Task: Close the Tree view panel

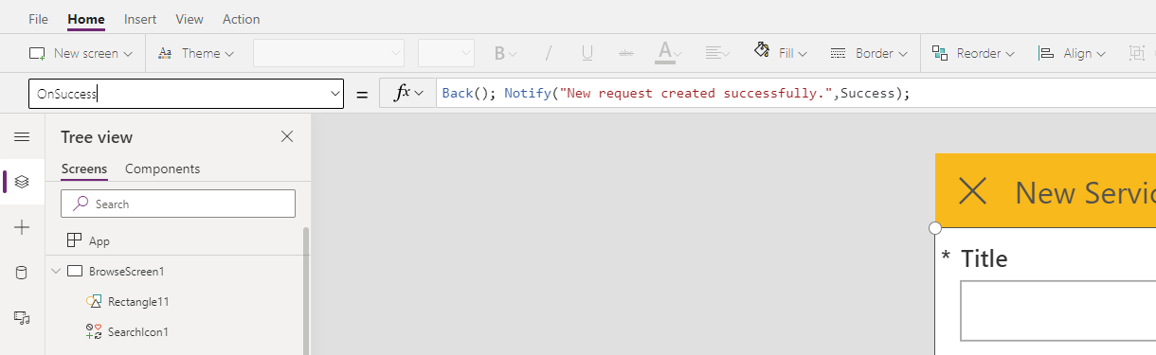Action: (287, 137)
